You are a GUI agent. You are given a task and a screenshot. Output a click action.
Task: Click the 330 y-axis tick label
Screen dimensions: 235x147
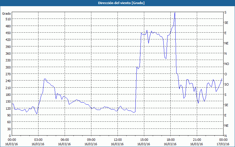point(8,60)
